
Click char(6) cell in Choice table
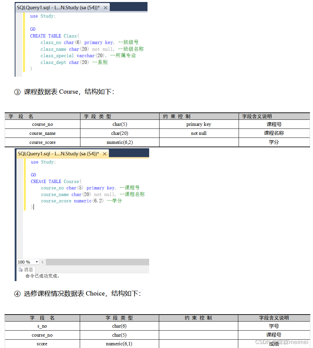119,326
